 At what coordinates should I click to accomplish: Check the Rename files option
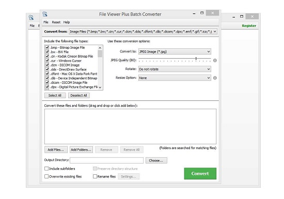(x=95, y=176)
